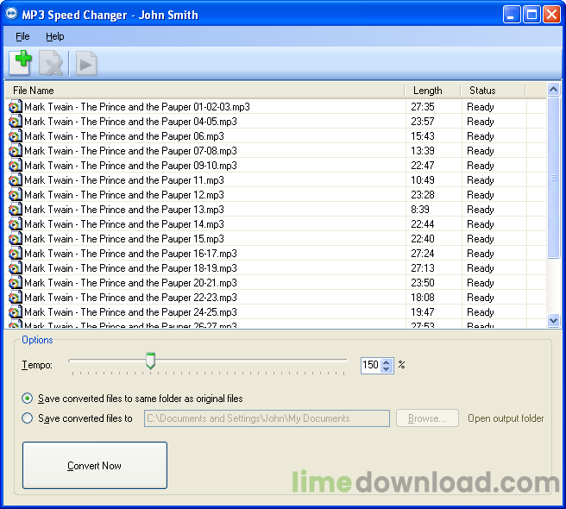Open the Help menu

coord(55,36)
